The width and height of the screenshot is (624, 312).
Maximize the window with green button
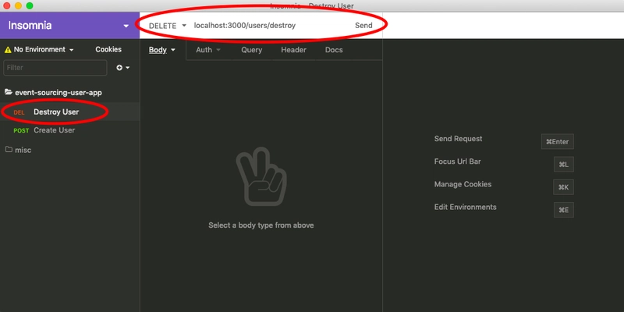[x=30, y=5]
